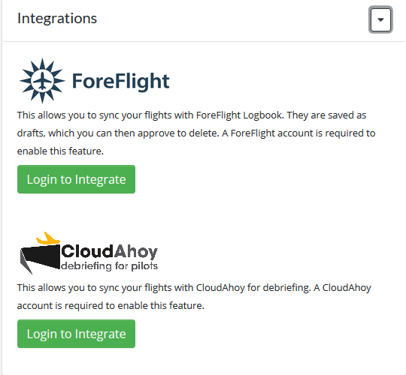The image size is (406, 375).
Task: Click the ForeFlight Logbook sync description
Action: tap(196, 133)
